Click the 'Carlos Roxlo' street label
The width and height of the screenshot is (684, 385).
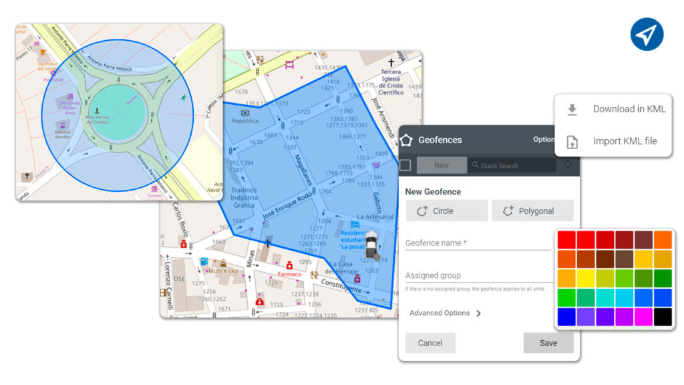180,219
